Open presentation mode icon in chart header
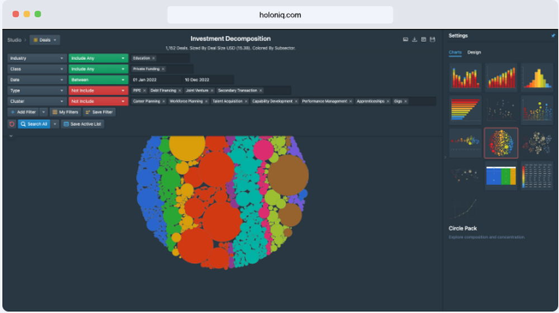Image resolution: width=559 pixels, height=313 pixels. point(405,39)
